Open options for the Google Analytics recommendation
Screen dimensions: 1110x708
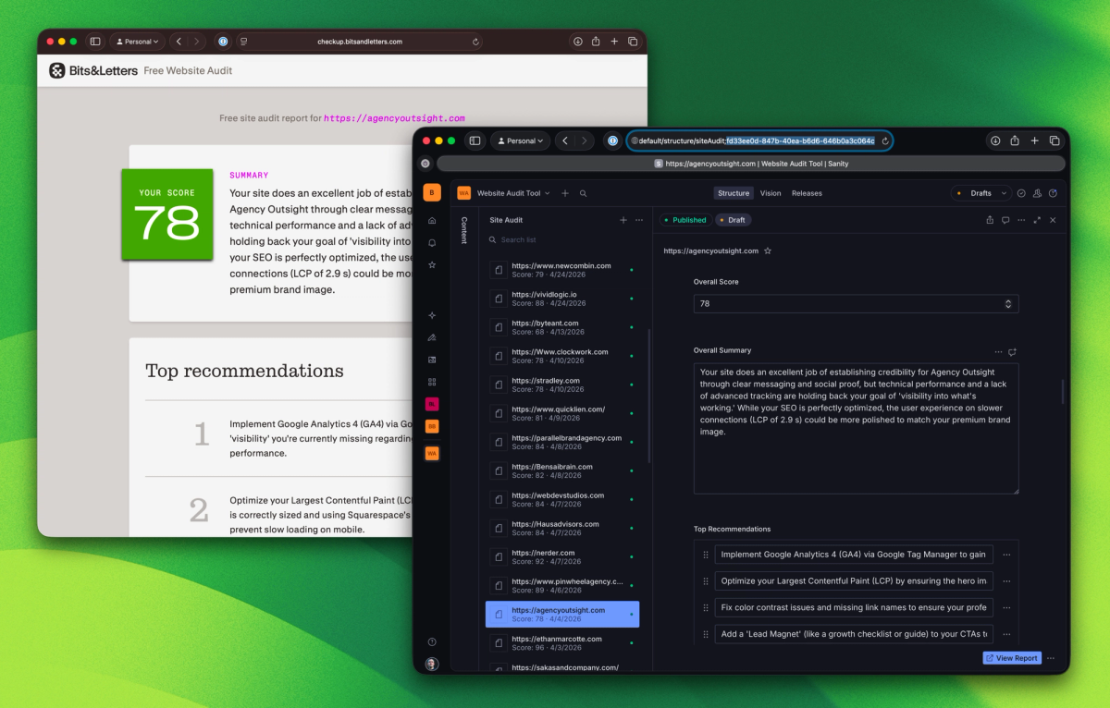pos(1006,555)
